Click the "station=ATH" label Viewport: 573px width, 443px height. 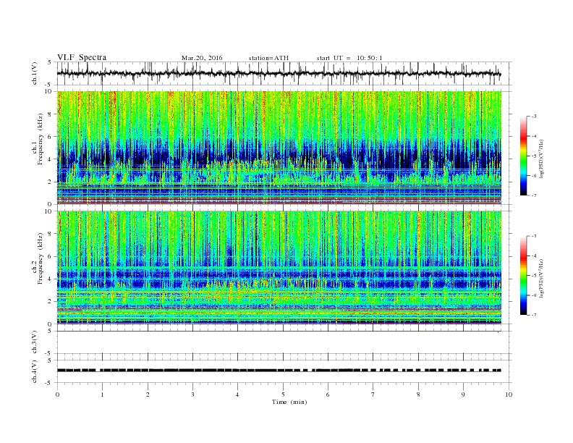coord(268,58)
